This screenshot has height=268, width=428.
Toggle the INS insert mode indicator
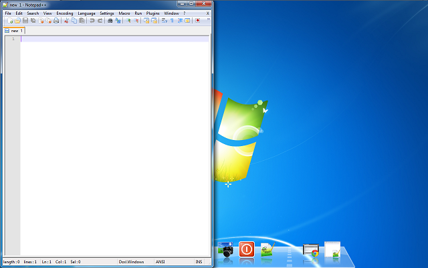(x=199, y=261)
